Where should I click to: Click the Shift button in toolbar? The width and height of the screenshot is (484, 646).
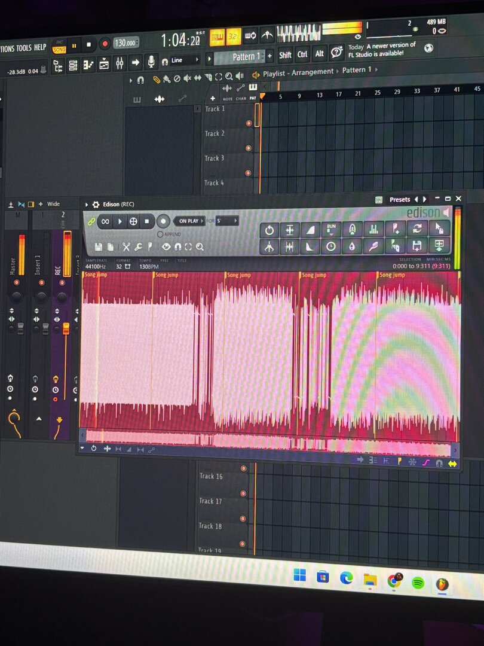coord(285,55)
